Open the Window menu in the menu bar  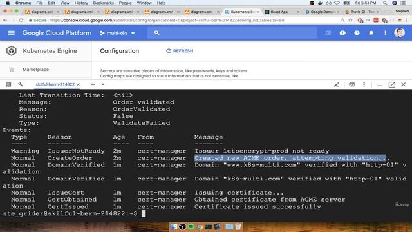[144, 3]
